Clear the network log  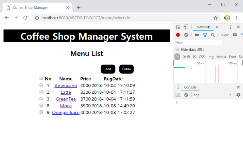click(x=186, y=35)
